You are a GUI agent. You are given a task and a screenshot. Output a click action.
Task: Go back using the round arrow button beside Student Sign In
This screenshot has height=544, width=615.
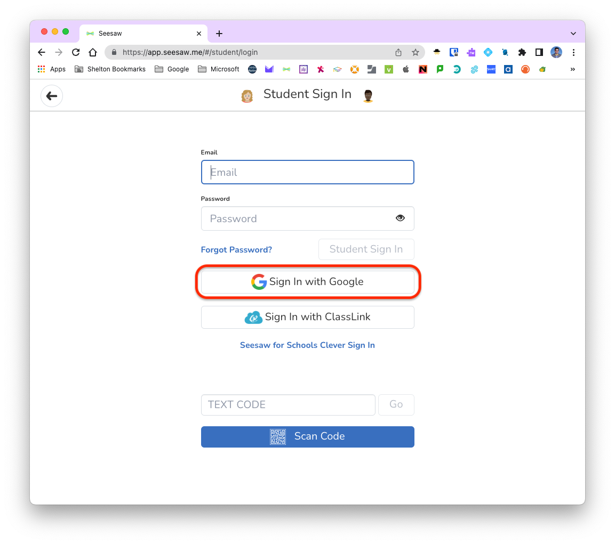click(51, 95)
